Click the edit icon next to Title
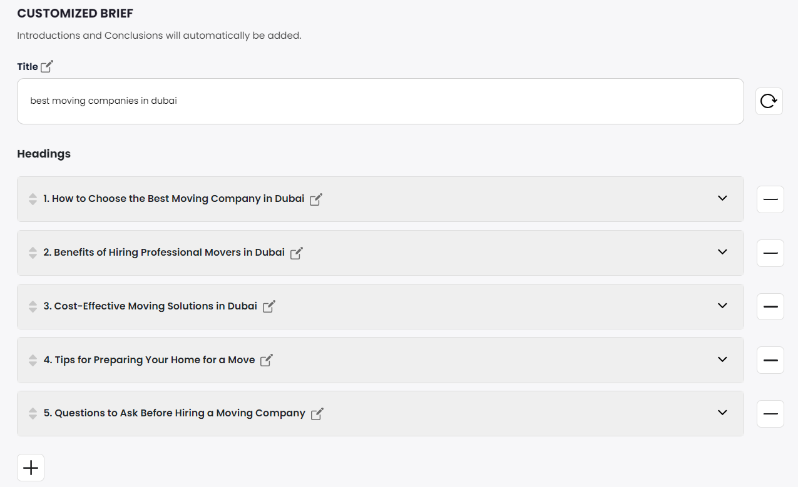The width and height of the screenshot is (798, 487). pos(47,66)
